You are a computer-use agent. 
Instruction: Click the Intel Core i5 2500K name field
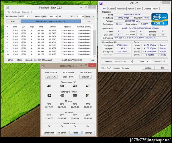[x=132, y=15]
